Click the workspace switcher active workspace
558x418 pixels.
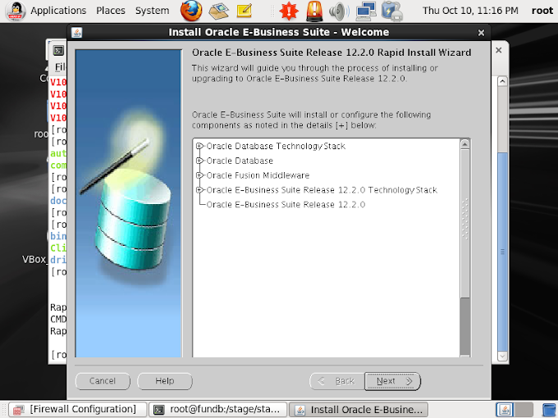coord(505,410)
